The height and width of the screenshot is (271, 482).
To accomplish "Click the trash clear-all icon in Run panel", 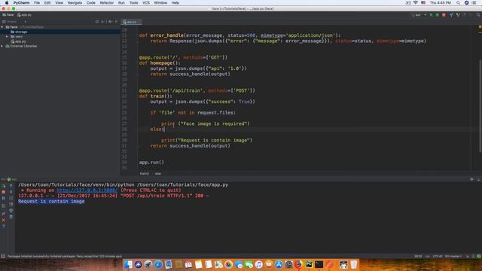I will [11, 217].
